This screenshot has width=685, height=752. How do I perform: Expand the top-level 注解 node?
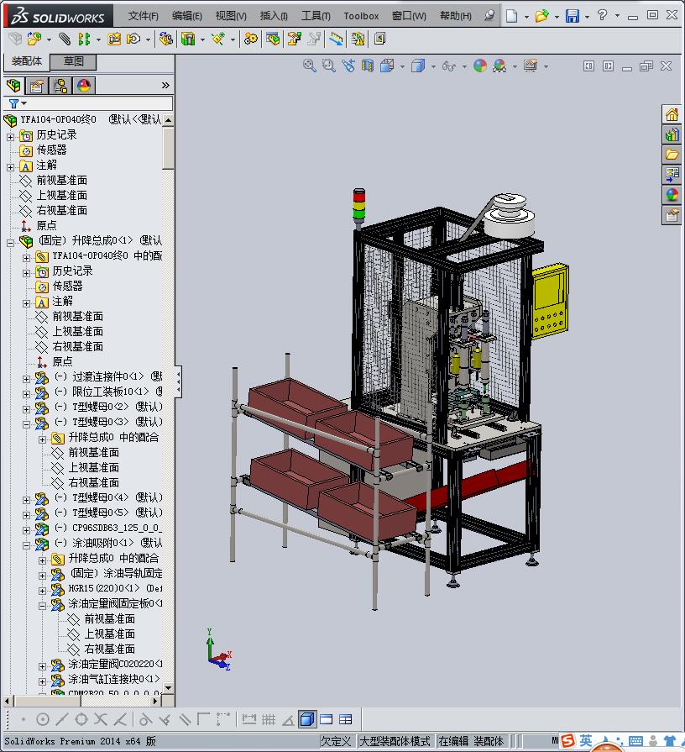tap(11, 167)
